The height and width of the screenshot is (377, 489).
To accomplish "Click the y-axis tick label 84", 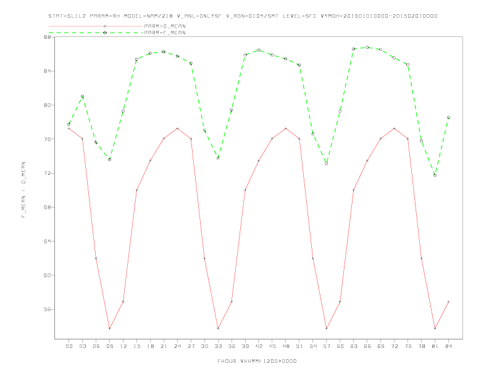I will (48, 71).
